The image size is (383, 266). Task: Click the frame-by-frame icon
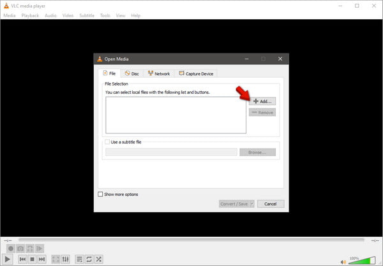pyautogui.click(x=40, y=248)
